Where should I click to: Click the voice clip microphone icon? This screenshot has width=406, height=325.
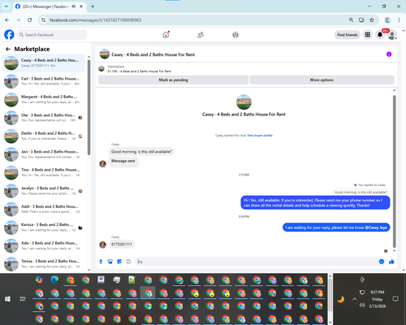[x=101, y=262]
